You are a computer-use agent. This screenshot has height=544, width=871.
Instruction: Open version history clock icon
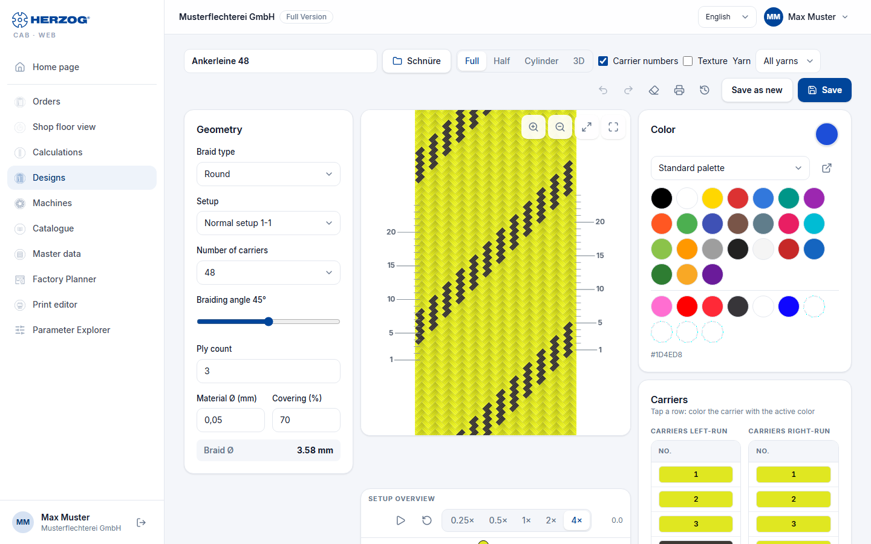click(x=705, y=90)
